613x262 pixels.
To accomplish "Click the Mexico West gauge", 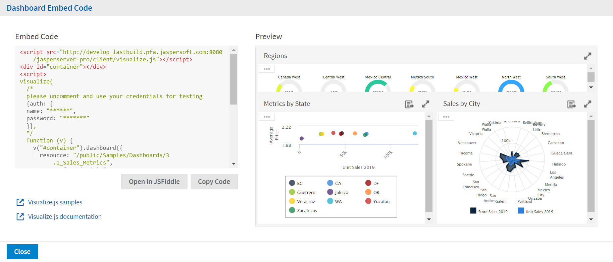I will [467, 86].
